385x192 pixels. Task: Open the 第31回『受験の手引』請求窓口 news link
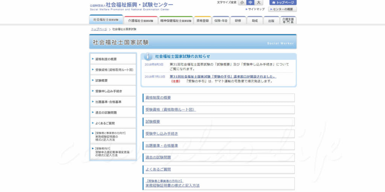pyautogui.click(x=223, y=76)
